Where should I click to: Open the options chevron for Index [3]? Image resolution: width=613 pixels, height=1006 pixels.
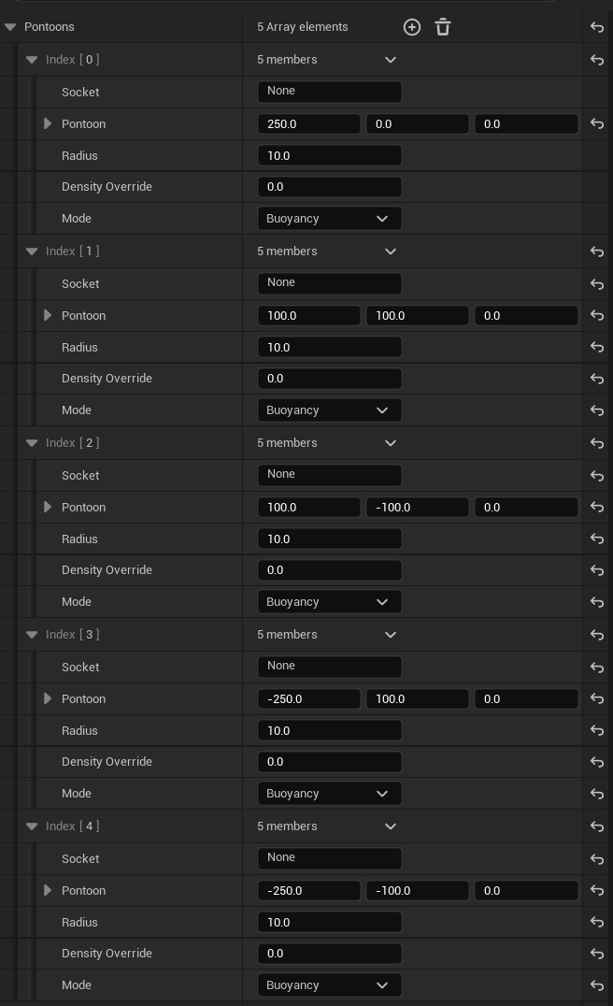pyautogui.click(x=391, y=635)
